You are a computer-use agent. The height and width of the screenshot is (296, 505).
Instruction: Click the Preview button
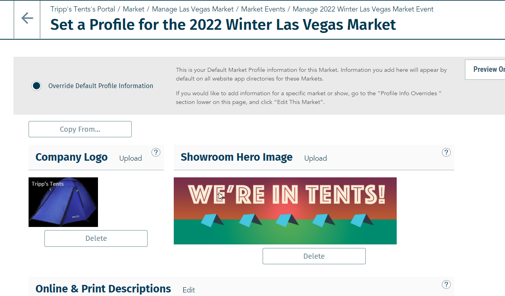pyautogui.click(x=485, y=69)
